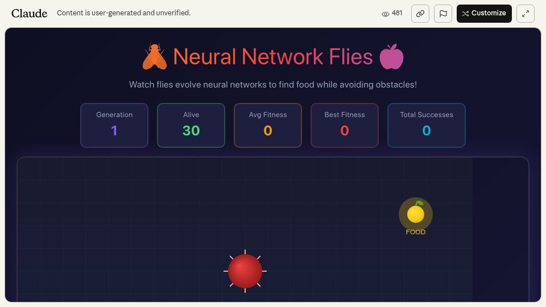Viewport: 546px width, 307px height.
Task: Click the user-generated content notice text
Action: click(x=123, y=13)
